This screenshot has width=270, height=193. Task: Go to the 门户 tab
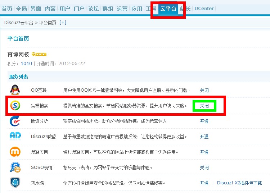pyautogui.click(x=79, y=8)
